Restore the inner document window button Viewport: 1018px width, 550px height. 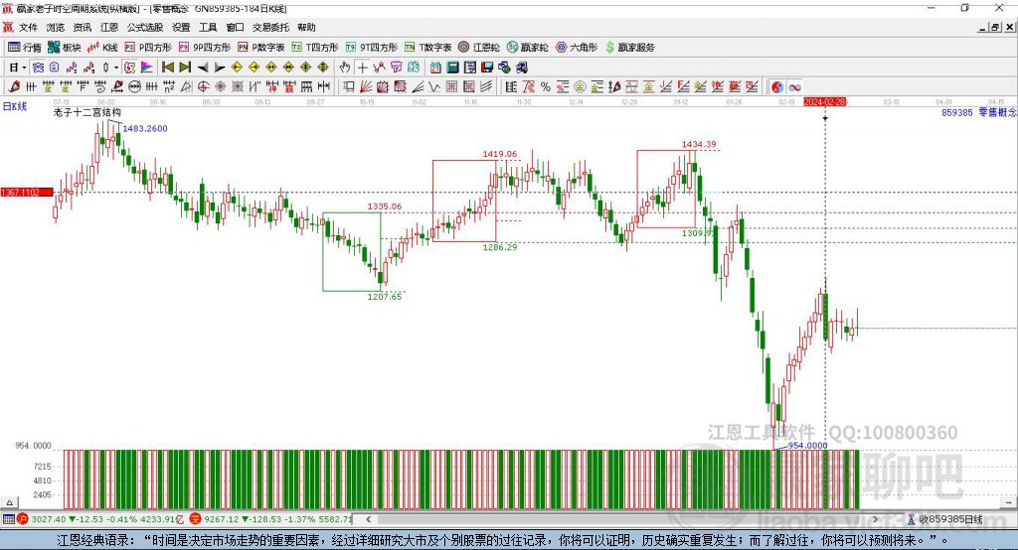pyautogui.click(x=995, y=27)
